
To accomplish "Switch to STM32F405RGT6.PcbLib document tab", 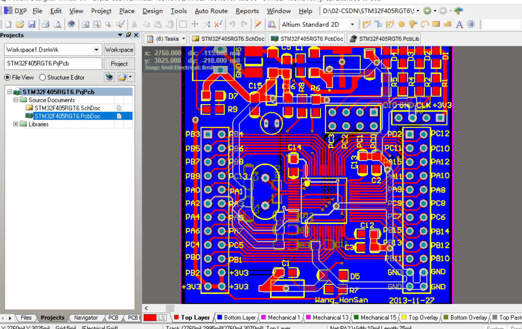I will 384,39.
